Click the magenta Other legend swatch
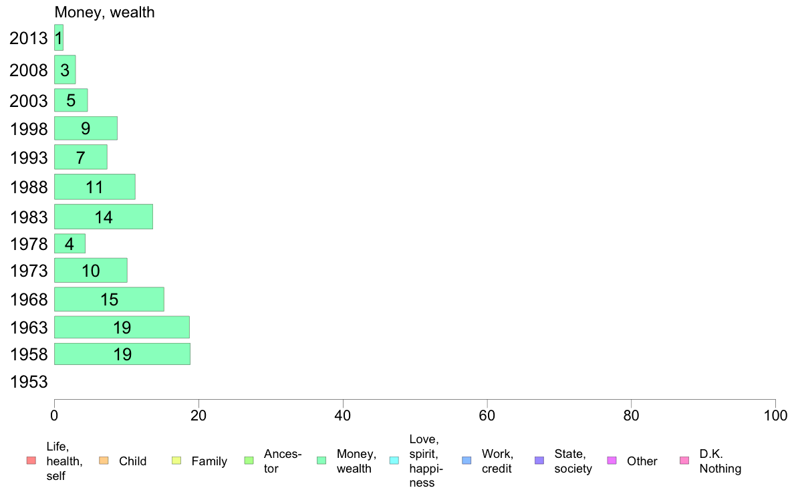This screenshot has height=492, width=794. click(612, 461)
